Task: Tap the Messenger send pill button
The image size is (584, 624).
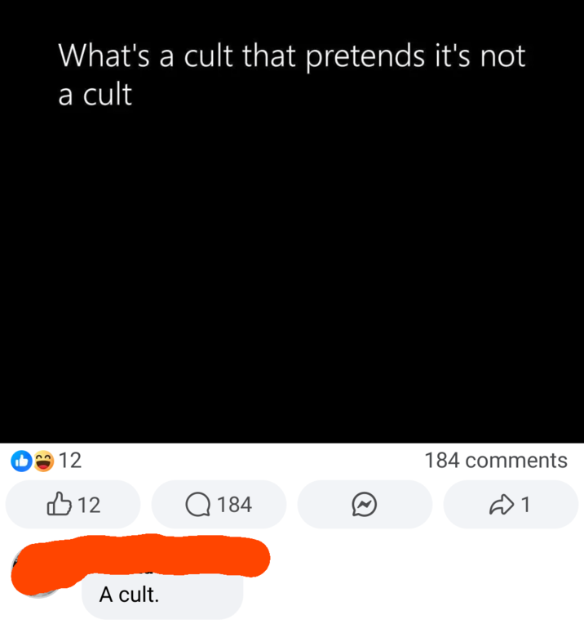Action: (365, 504)
